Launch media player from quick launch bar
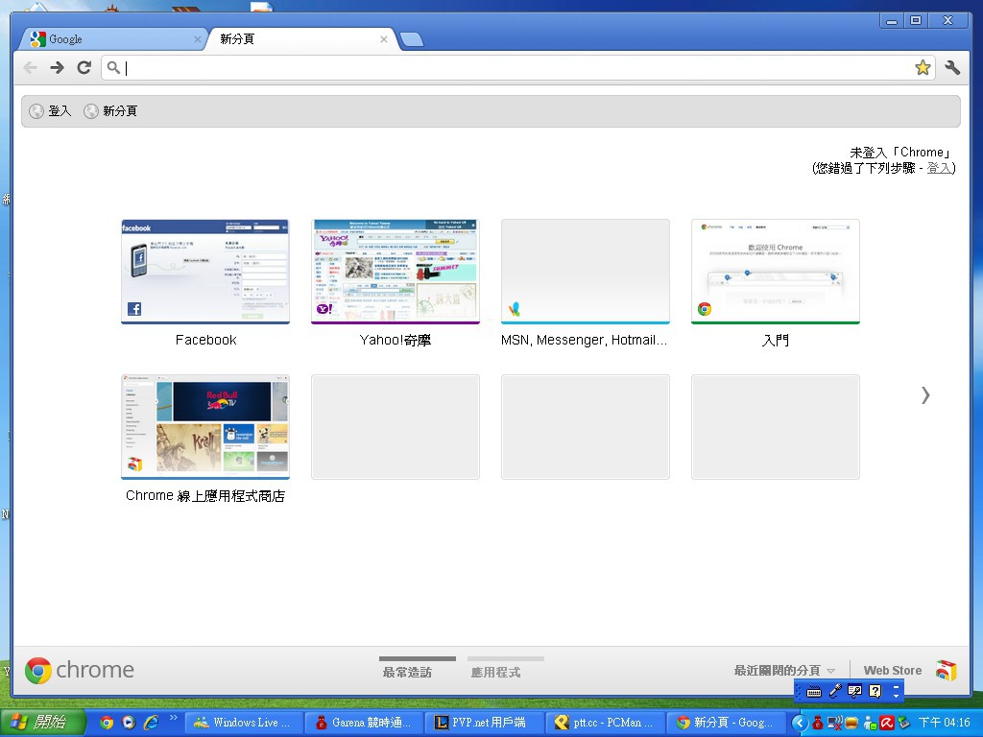 click(x=129, y=723)
